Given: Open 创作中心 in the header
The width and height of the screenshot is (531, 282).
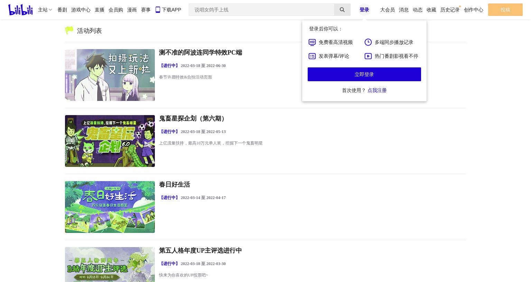Looking at the screenshot, I should 474,10.
